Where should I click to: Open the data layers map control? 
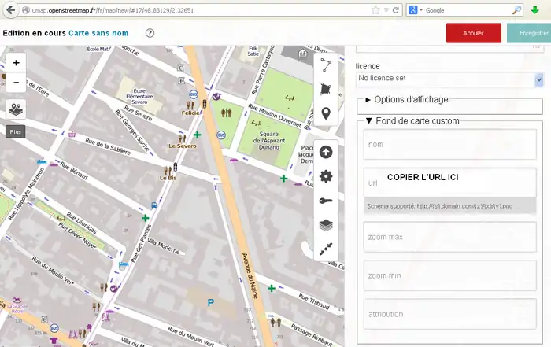[x=17, y=109]
